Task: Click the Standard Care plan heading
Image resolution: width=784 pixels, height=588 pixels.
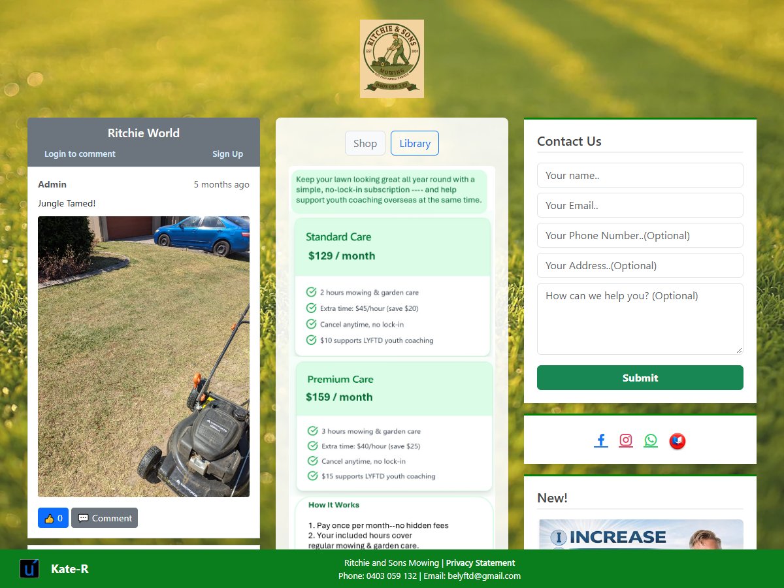Action: [338, 237]
